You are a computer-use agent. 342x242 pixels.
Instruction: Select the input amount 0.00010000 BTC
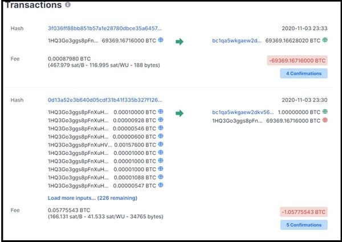click(x=135, y=112)
